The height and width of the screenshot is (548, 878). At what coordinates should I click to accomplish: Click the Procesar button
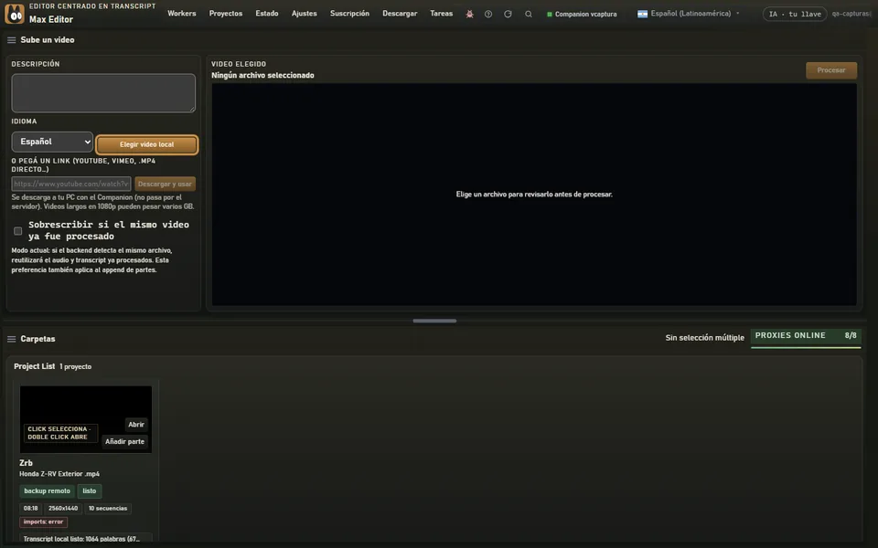click(x=831, y=70)
